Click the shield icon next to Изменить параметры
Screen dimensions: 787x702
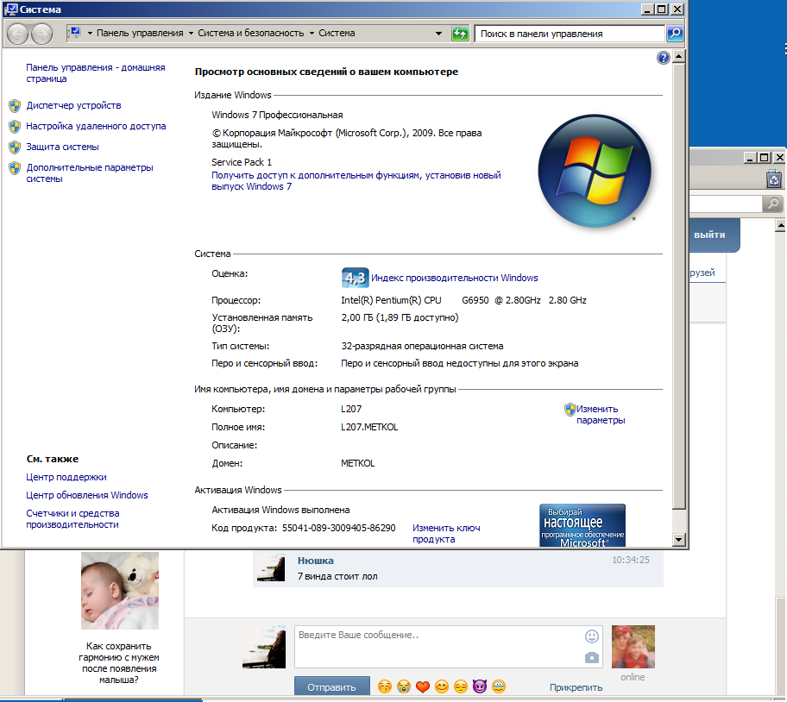[570, 410]
